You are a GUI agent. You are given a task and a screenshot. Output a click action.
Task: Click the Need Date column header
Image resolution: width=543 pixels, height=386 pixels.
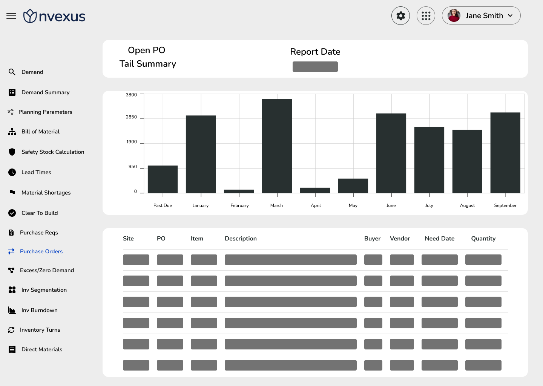pyautogui.click(x=440, y=239)
